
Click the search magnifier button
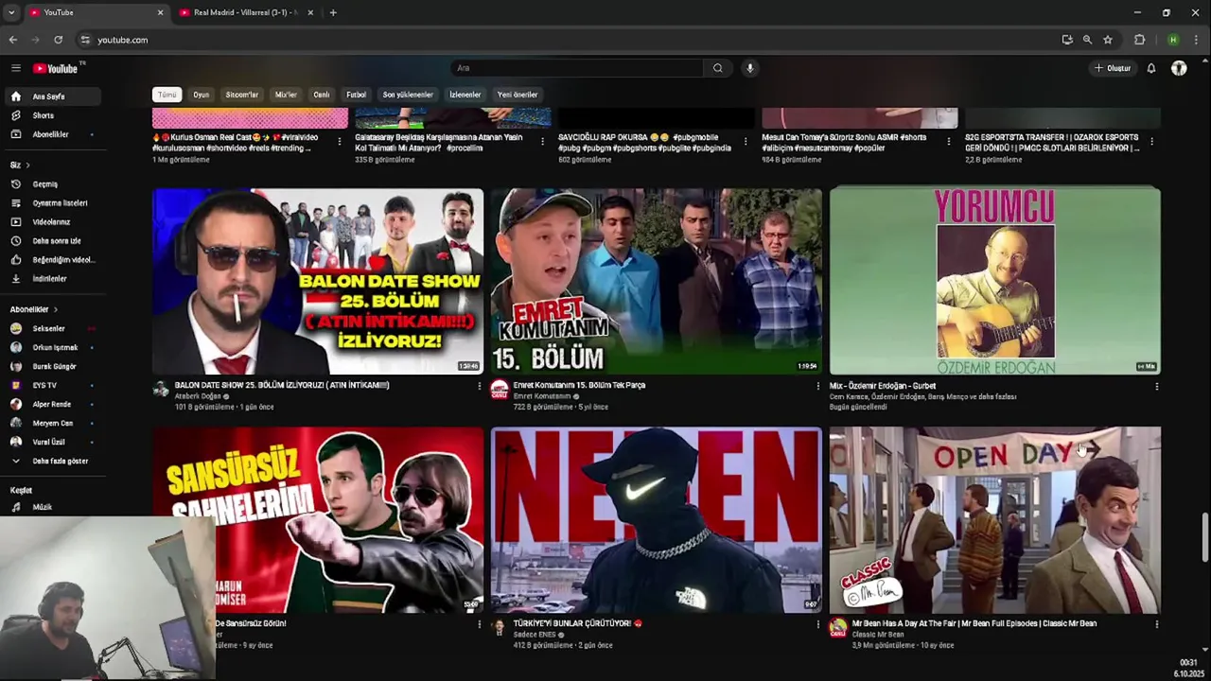click(x=717, y=68)
